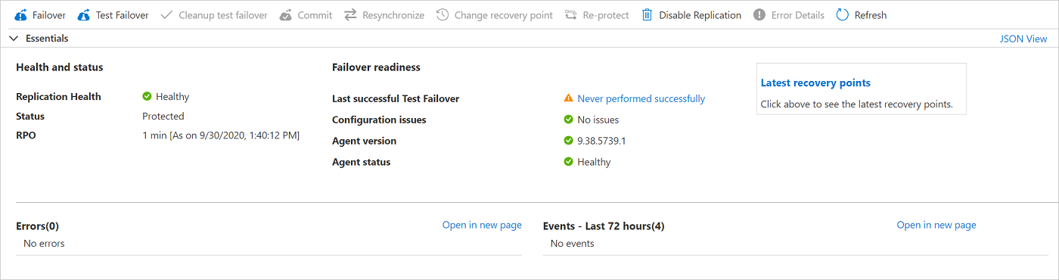
Task: Click Events - Last 72 hours(4) heading
Action: pyautogui.click(x=604, y=226)
